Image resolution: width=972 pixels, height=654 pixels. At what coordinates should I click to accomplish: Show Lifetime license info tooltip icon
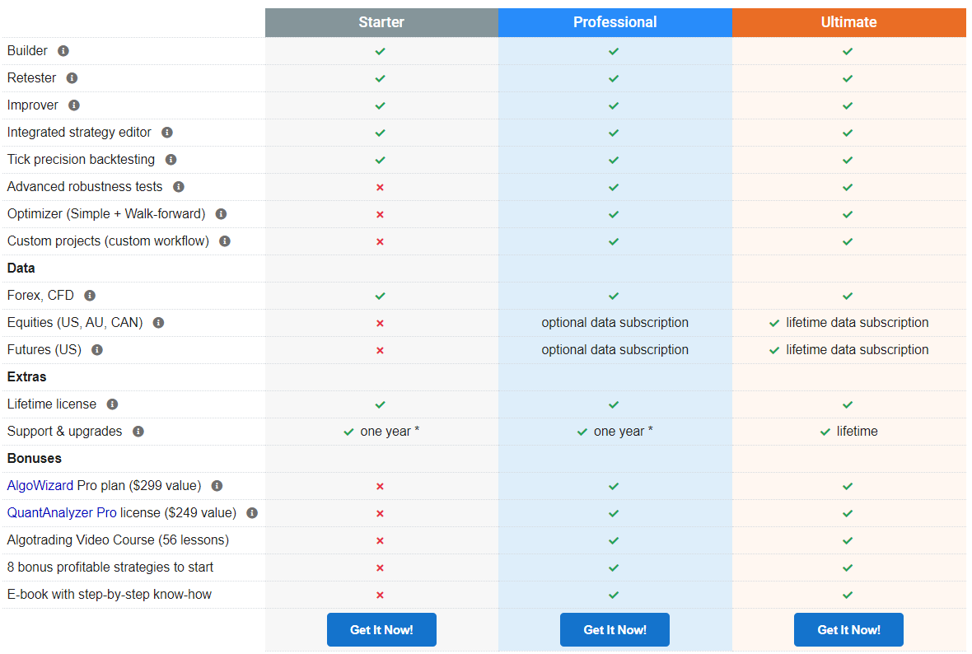coord(112,404)
